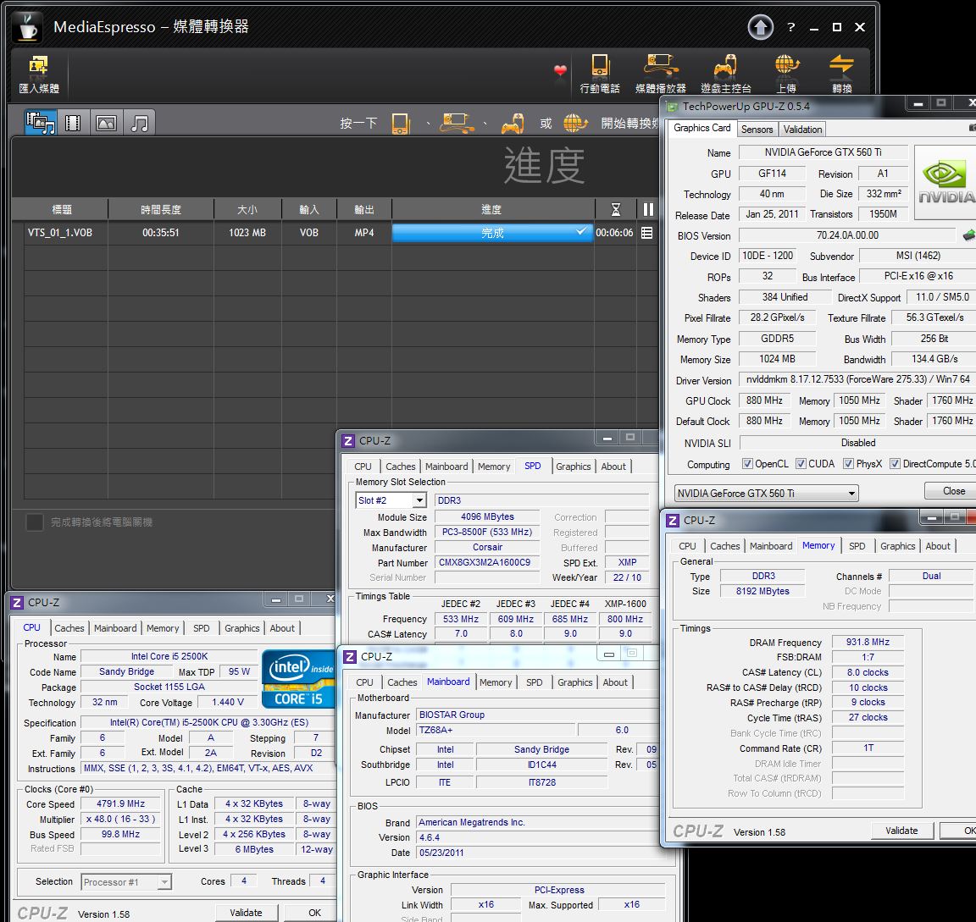Click the phone icon in hint bar
This screenshot has height=922, width=976.
[400, 123]
